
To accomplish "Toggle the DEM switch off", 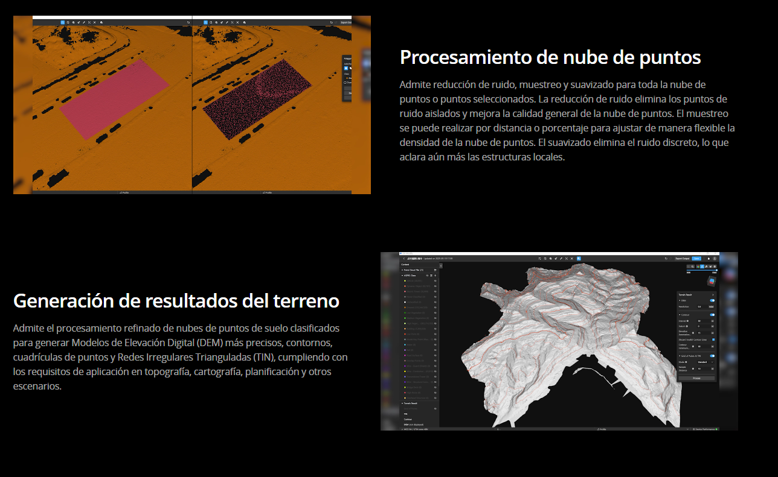I will tap(712, 300).
